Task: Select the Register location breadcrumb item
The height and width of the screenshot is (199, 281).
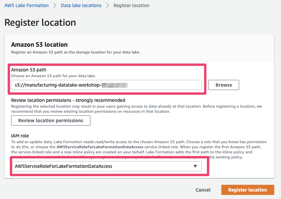Action: tap(131, 5)
